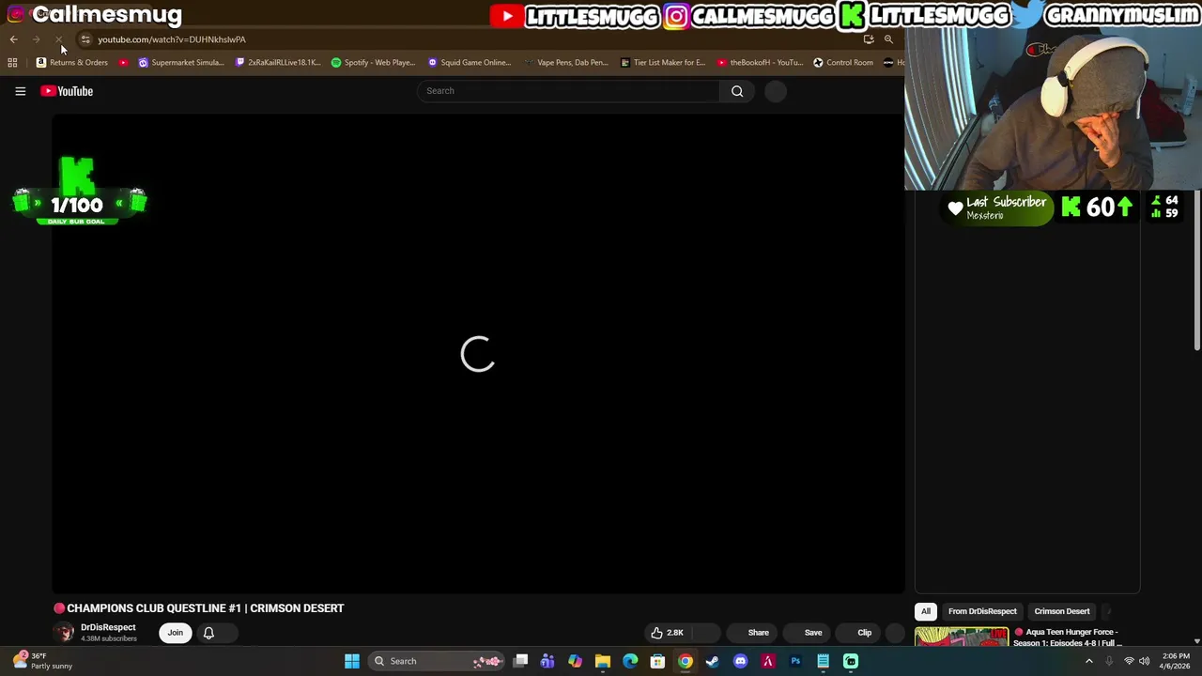Open Notepad on taskbar
Viewport: 1202px width, 676px height.
[823, 661]
